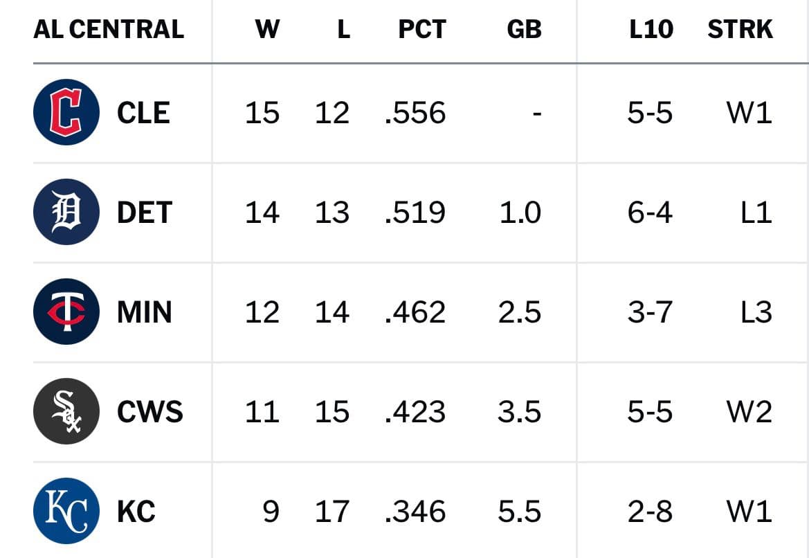Image resolution: width=809 pixels, height=558 pixels.
Task: Open the KC team link
Action: (x=136, y=511)
